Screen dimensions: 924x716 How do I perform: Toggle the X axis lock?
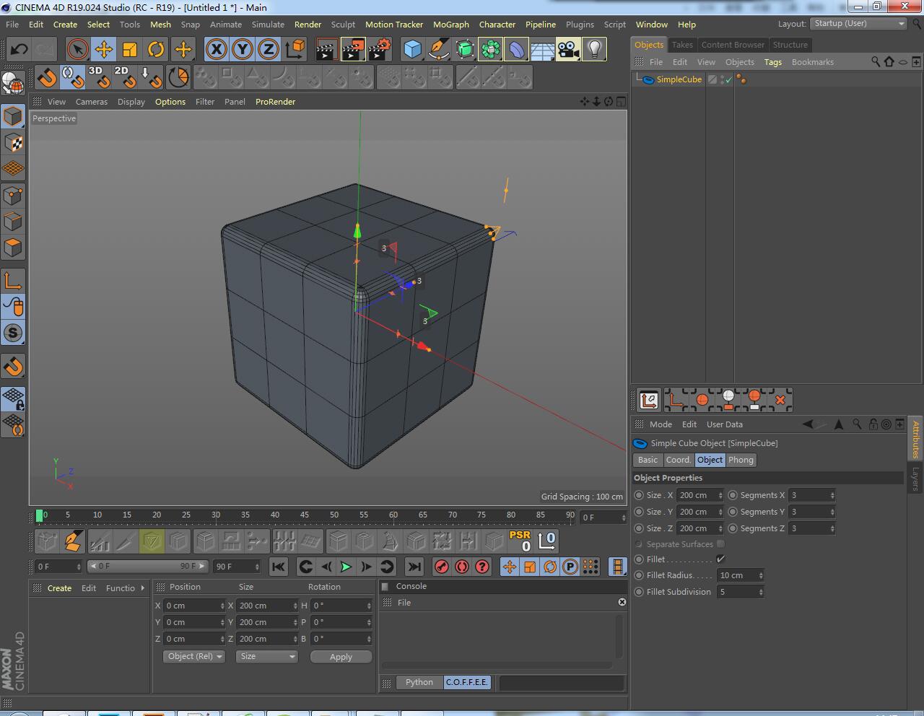[x=216, y=49]
